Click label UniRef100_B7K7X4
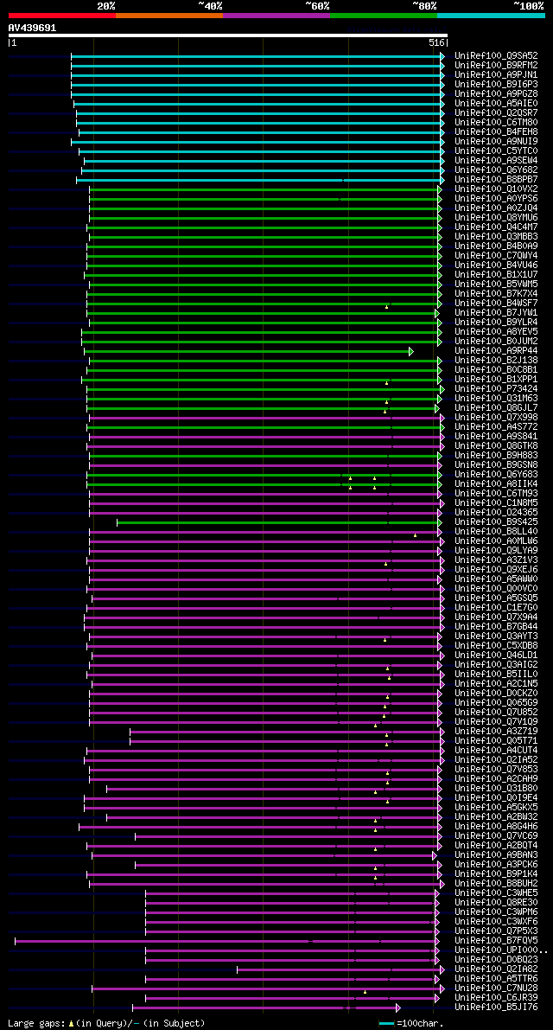 point(496,294)
